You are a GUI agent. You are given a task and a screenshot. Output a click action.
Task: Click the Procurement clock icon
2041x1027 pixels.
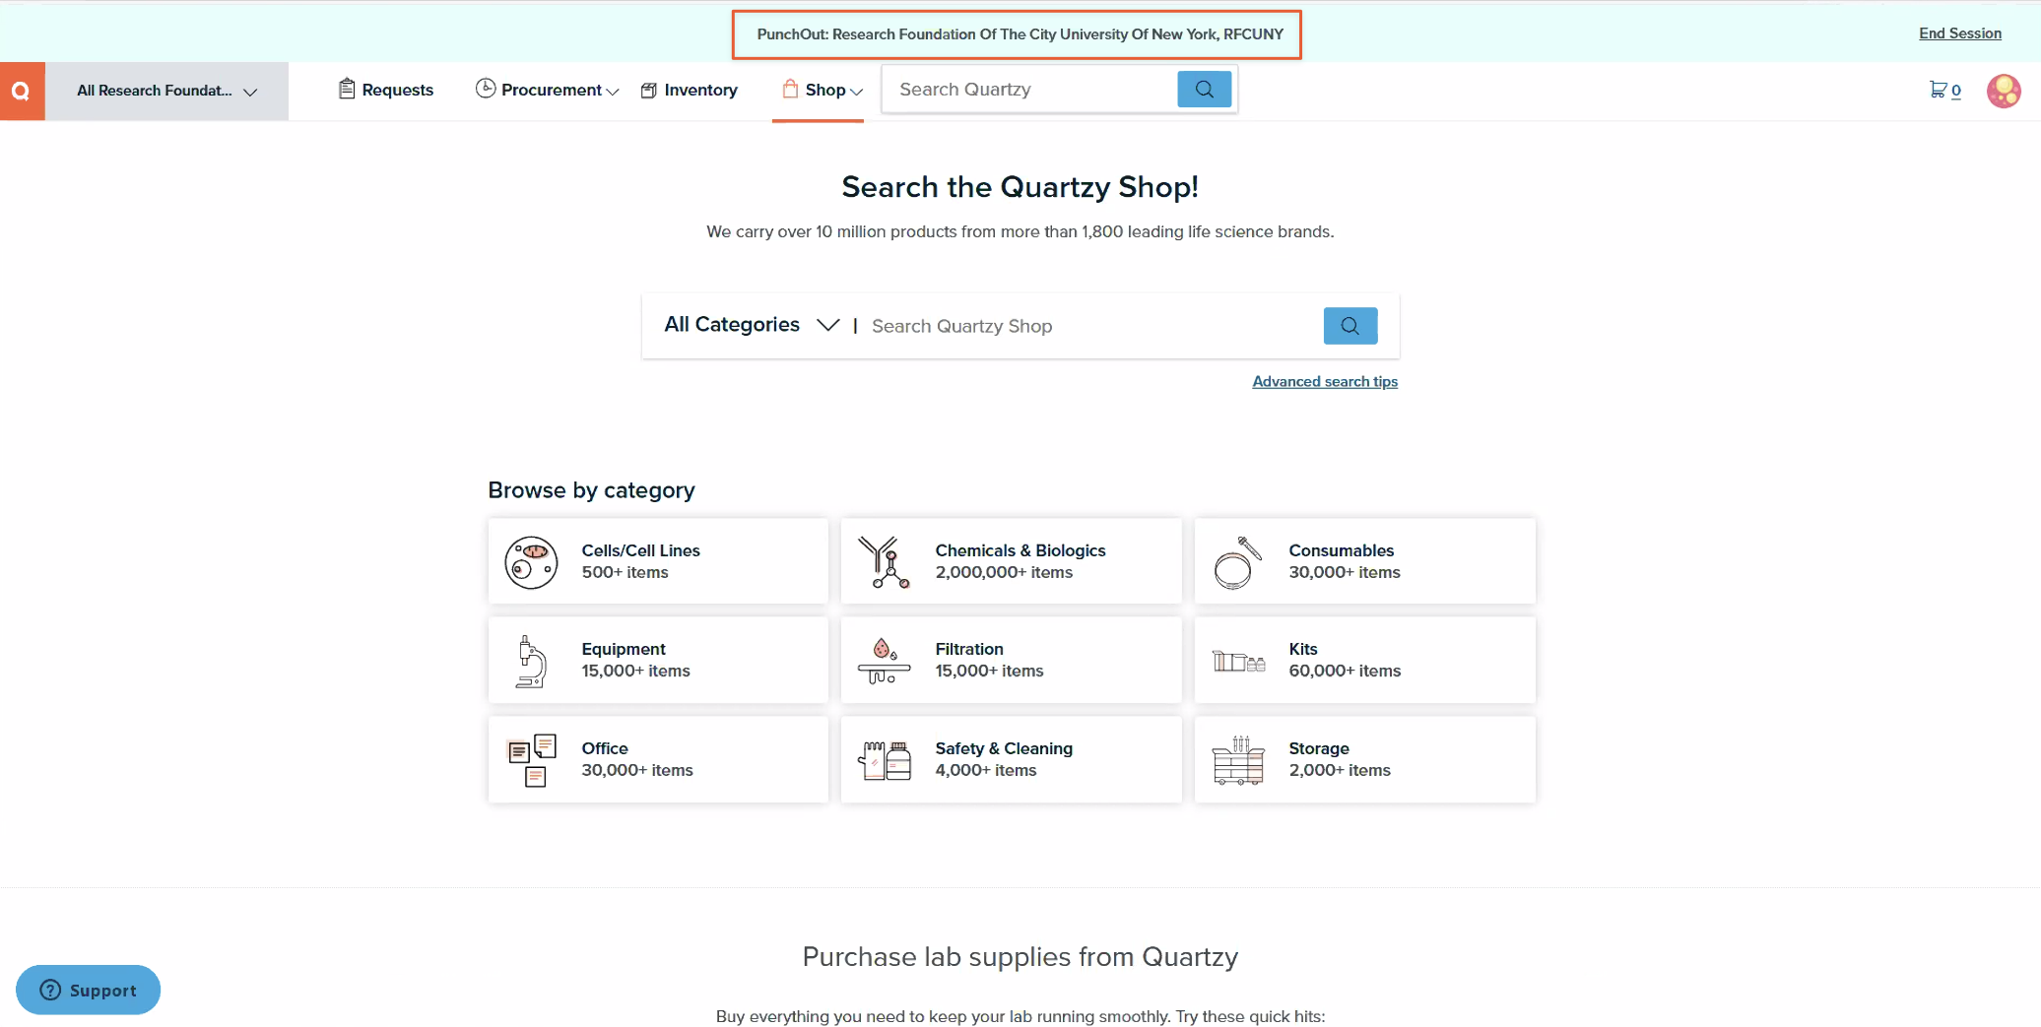[x=486, y=89]
